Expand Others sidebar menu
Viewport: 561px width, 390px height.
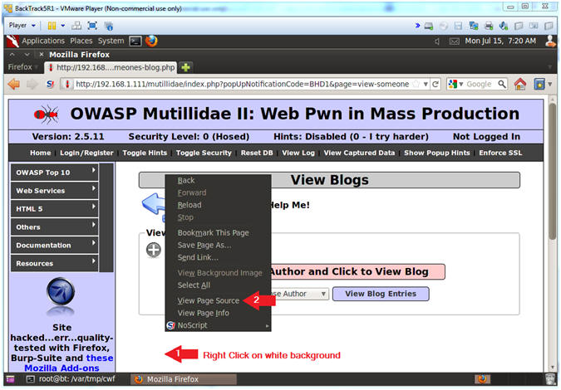[54, 227]
